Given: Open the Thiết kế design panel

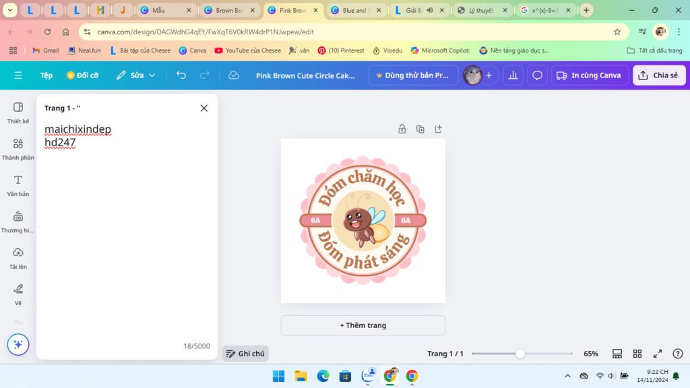Looking at the screenshot, I should click(x=18, y=112).
